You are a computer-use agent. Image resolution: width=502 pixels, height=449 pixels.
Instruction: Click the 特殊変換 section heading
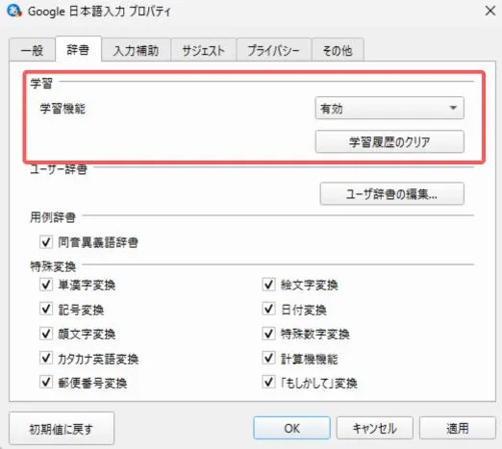coord(53,266)
